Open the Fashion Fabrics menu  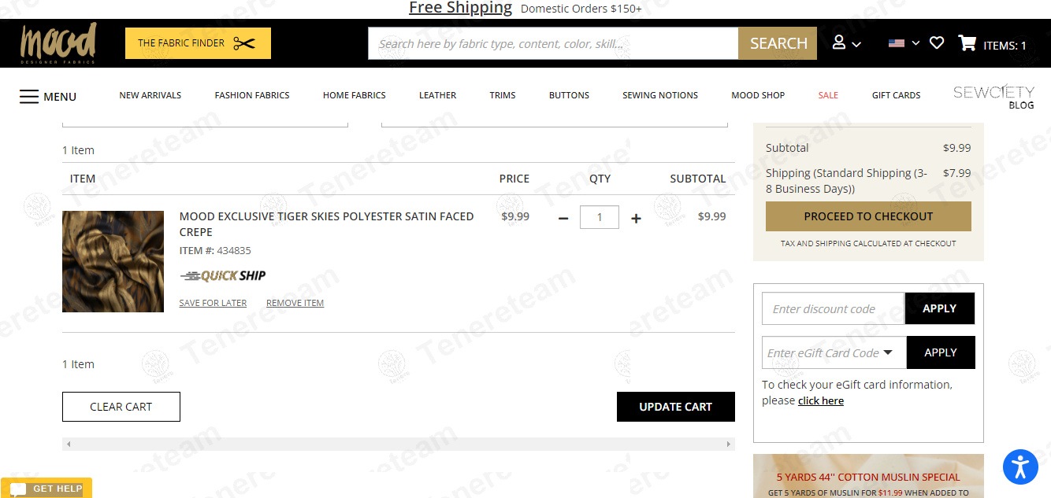(x=252, y=95)
